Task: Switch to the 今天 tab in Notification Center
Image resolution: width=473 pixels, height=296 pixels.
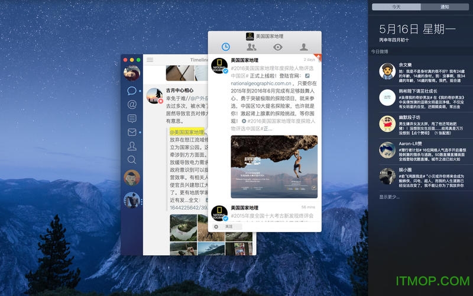Action: point(395,7)
